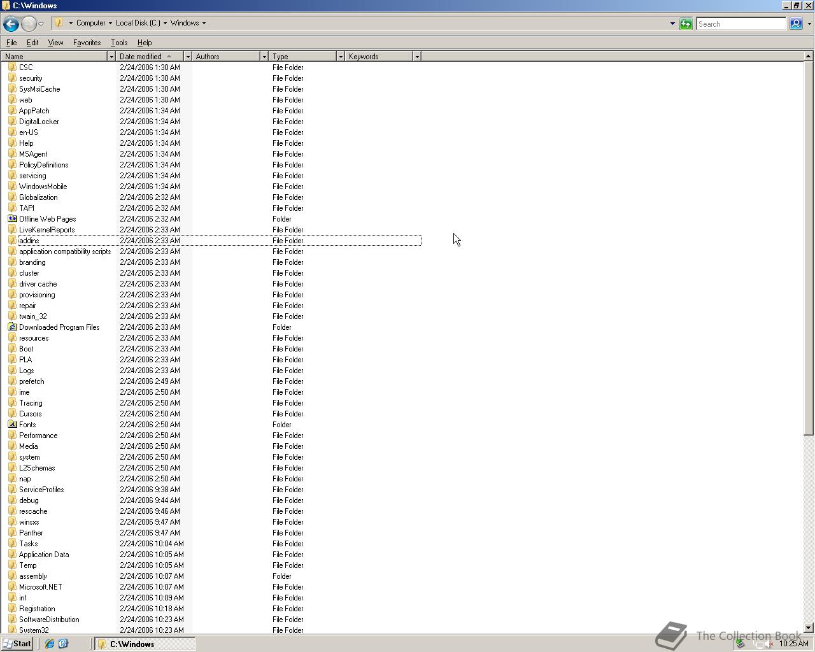Click the network tray icon with red X
The width and height of the screenshot is (815, 652).
[759, 644]
